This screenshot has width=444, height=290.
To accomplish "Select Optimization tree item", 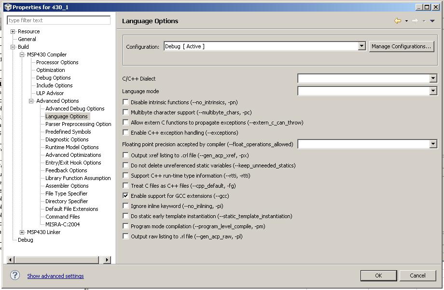I will [50, 70].
